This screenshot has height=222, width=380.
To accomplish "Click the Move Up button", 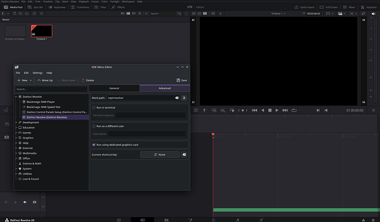I will point(45,80).
